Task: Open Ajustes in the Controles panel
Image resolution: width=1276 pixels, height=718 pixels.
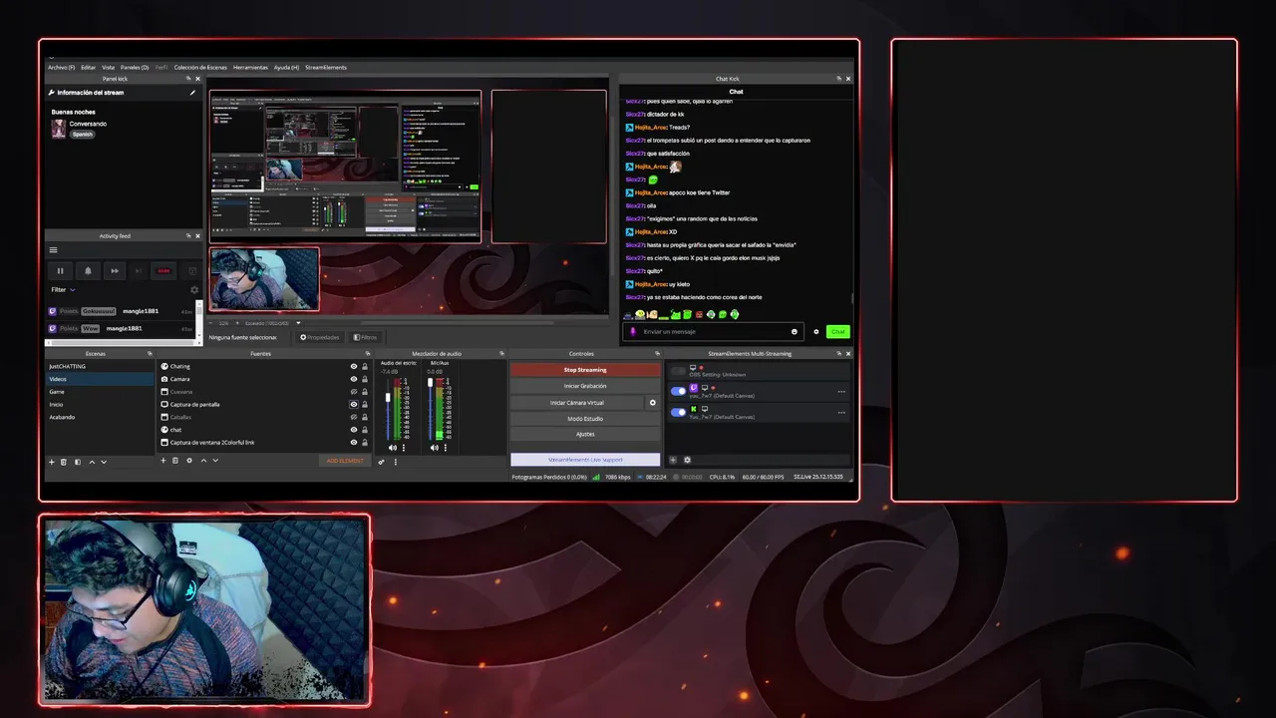Action: 585,434
